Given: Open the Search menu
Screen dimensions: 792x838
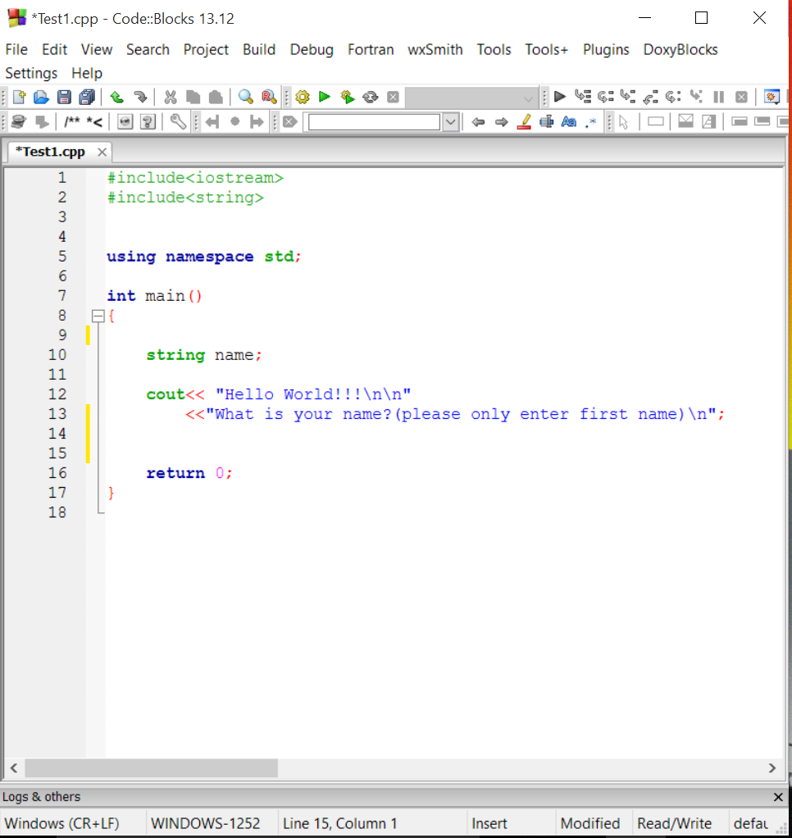Looking at the screenshot, I should [148, 50].
